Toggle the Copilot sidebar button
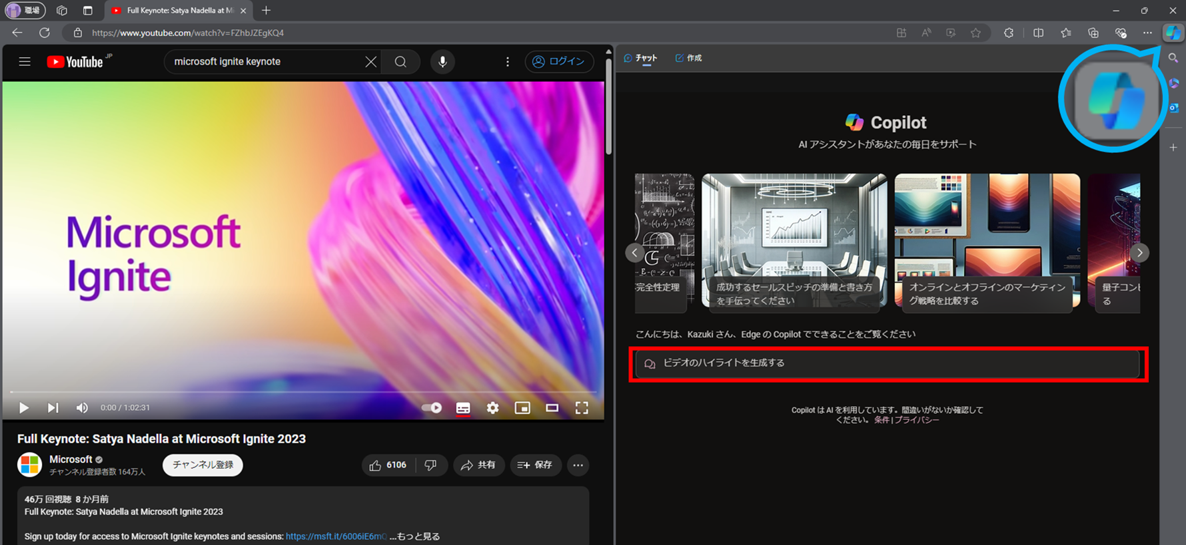Screen dimensions: 1186x545 (x=1173, y=33)
